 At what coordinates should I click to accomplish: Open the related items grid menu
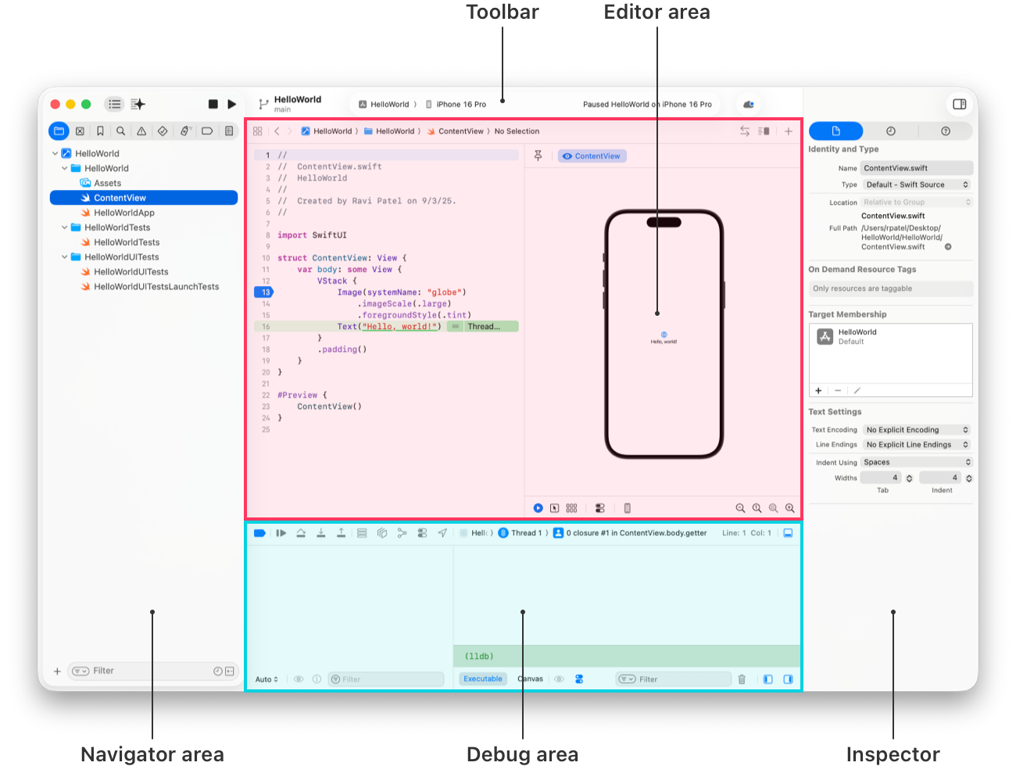pyautogui.click(x=258, y=131)
